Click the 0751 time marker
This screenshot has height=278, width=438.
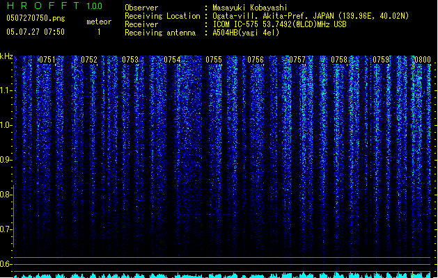pyautogui.click(x=47, y=60)
